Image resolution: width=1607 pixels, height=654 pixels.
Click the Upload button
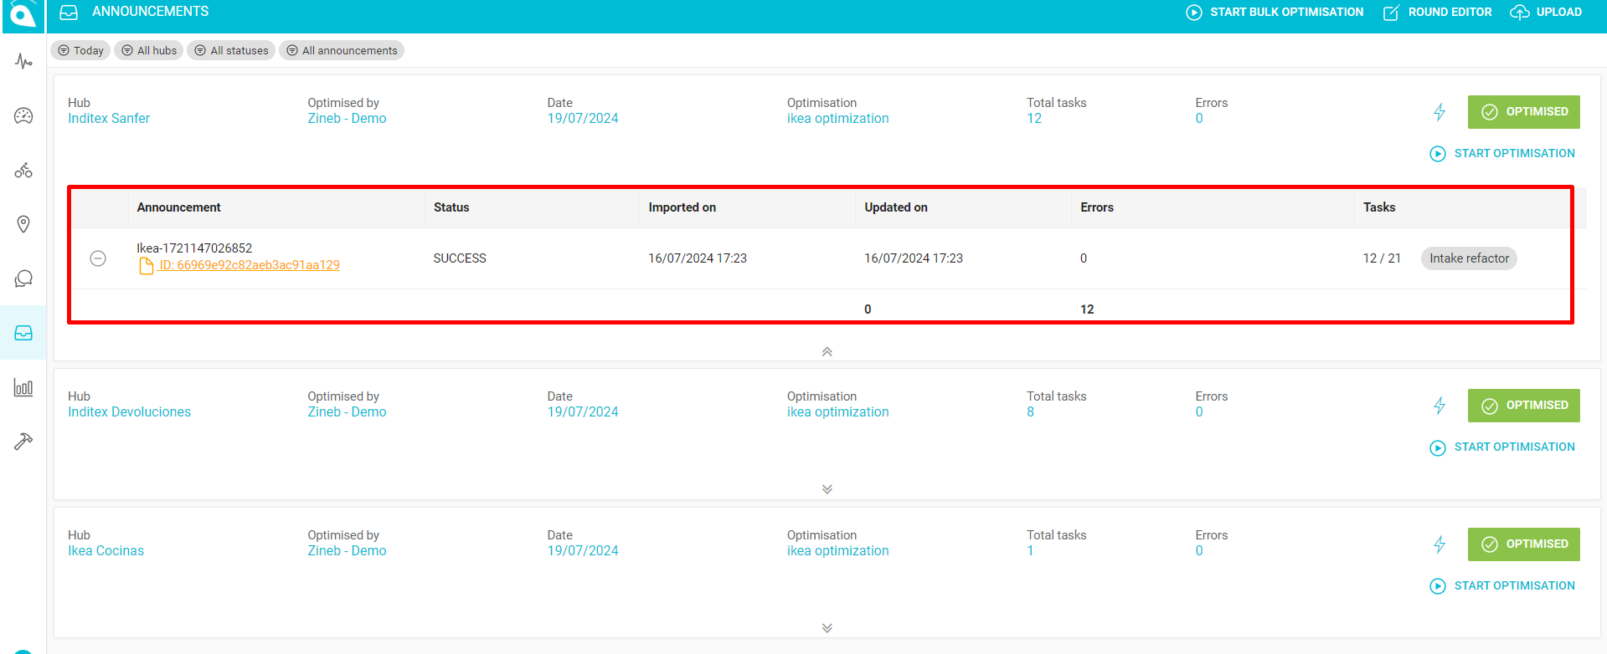(x=1546, y=13)
